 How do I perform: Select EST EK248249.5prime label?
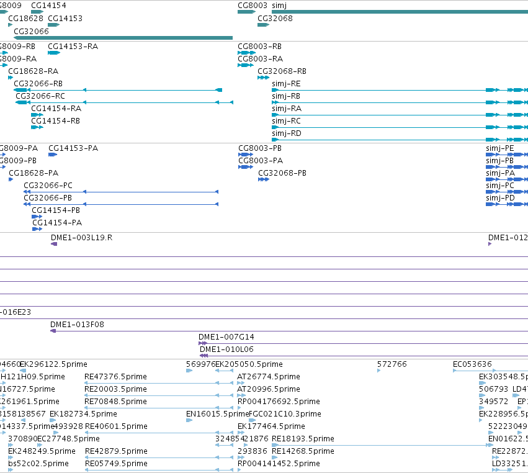[x=42, y=452]
